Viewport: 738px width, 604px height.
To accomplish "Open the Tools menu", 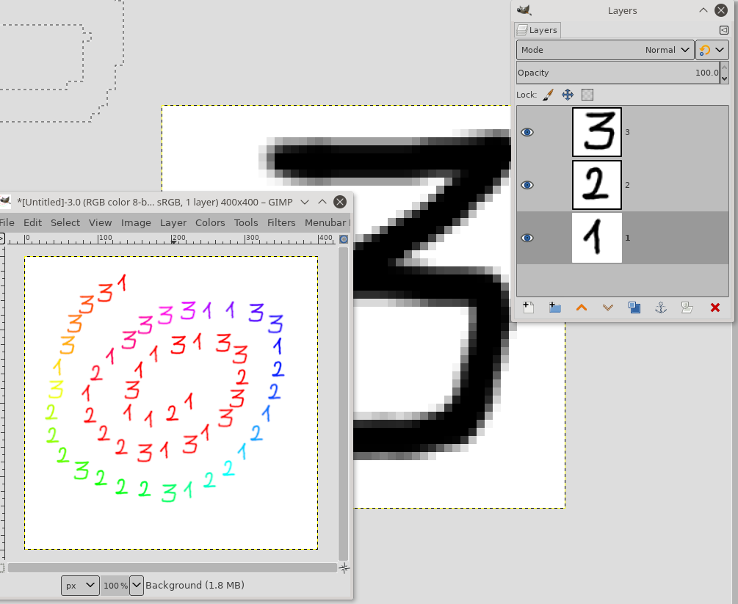I will click(246, 222).
